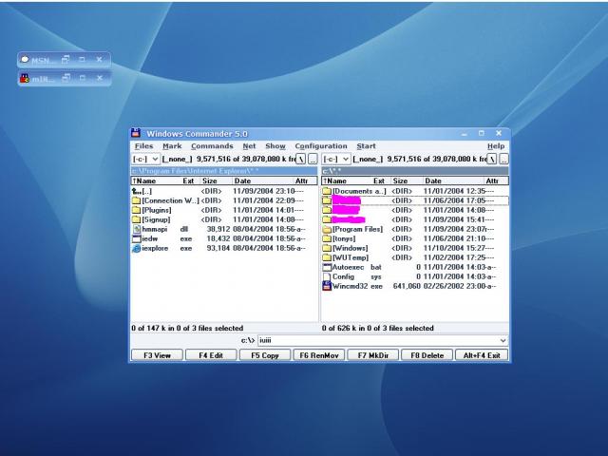Select the Wincmd32 exe floppy icon
The image size is (608, 456).
click(327, 286)
